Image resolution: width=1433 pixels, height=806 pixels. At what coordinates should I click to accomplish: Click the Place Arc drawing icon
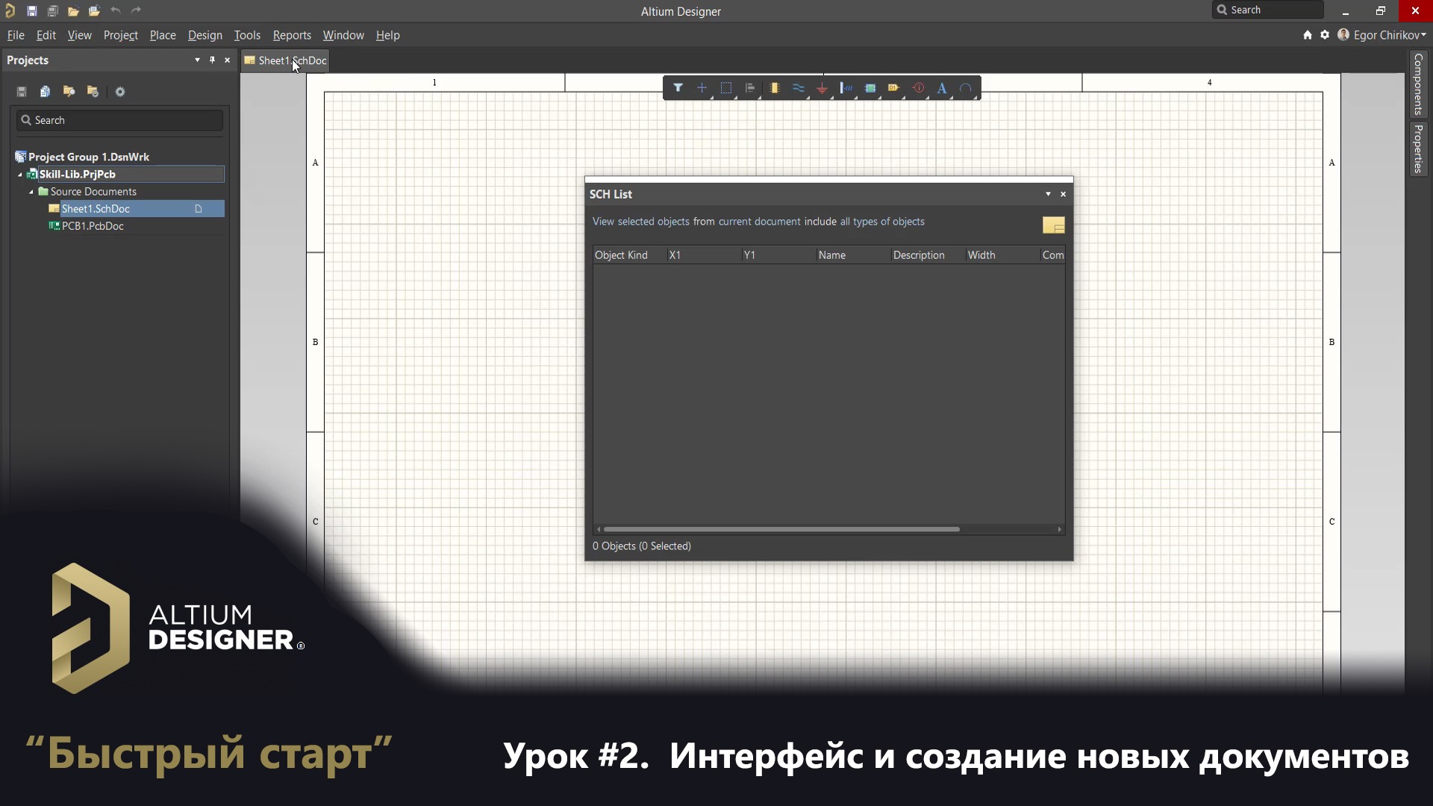pos(967,88)
